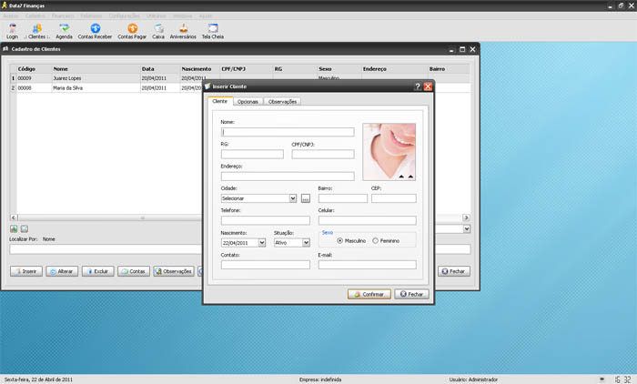Select the Feminino radio button
The height and width of the screenshot is (384, 637).
(x=375, y=241)
